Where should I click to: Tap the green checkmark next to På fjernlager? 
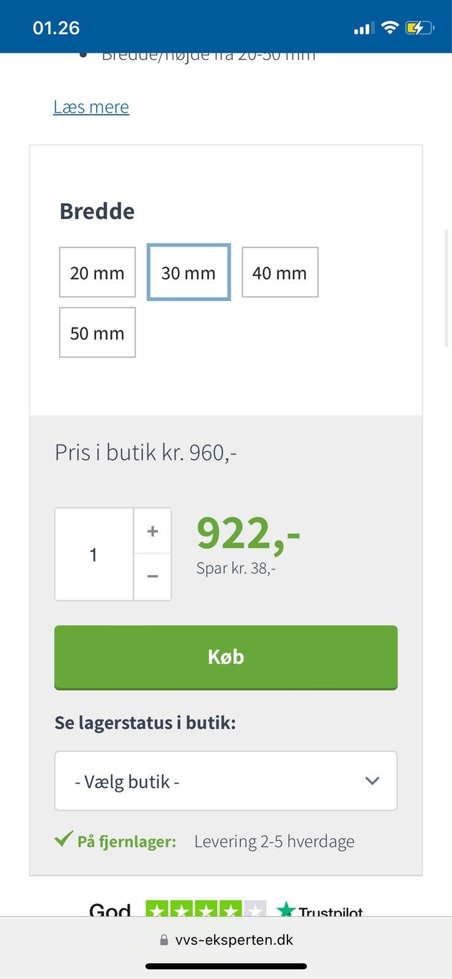click(x=64, y=839)
